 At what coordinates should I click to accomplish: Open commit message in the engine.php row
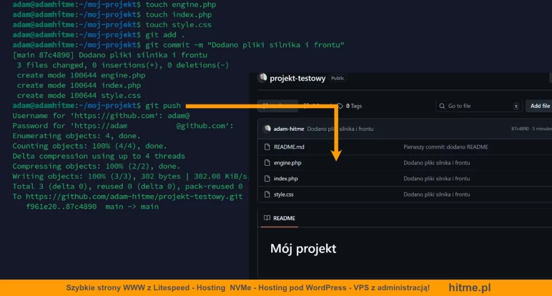click(437, 163)
